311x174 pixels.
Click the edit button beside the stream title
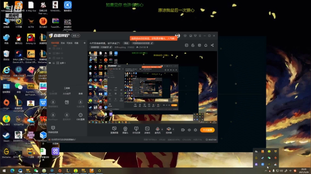[x=126, y=43]
